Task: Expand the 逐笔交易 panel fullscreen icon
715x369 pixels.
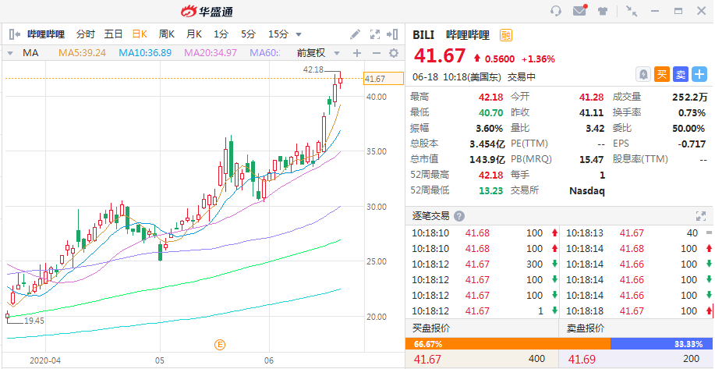Action: click(700, 216)
